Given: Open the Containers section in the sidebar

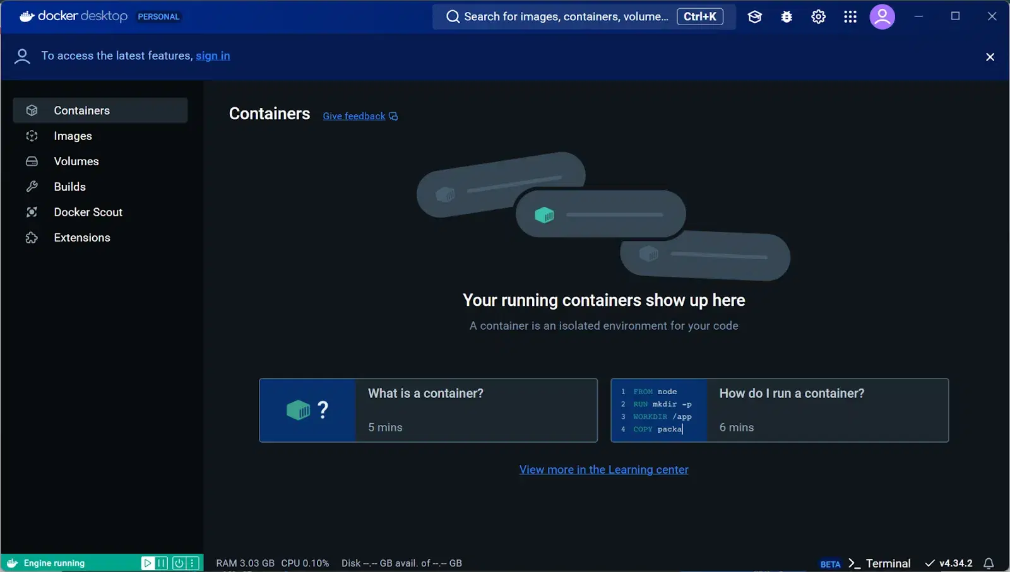Looking at the screenshot, I should click(x=100, y=110).
